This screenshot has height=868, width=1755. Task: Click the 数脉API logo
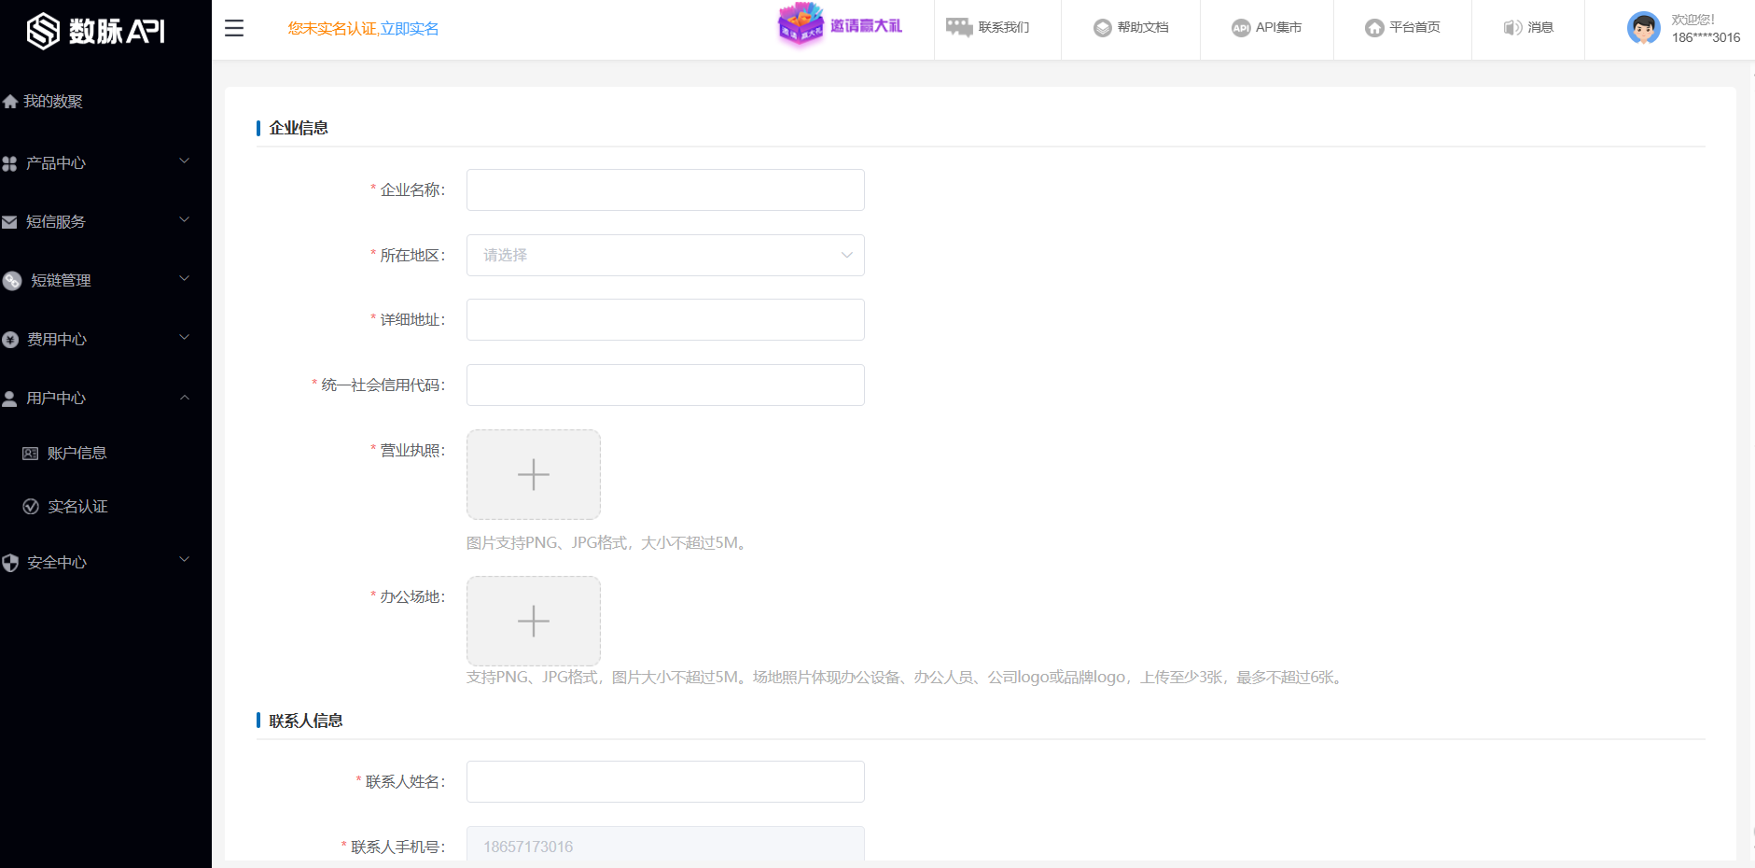(x=96, y=31)
